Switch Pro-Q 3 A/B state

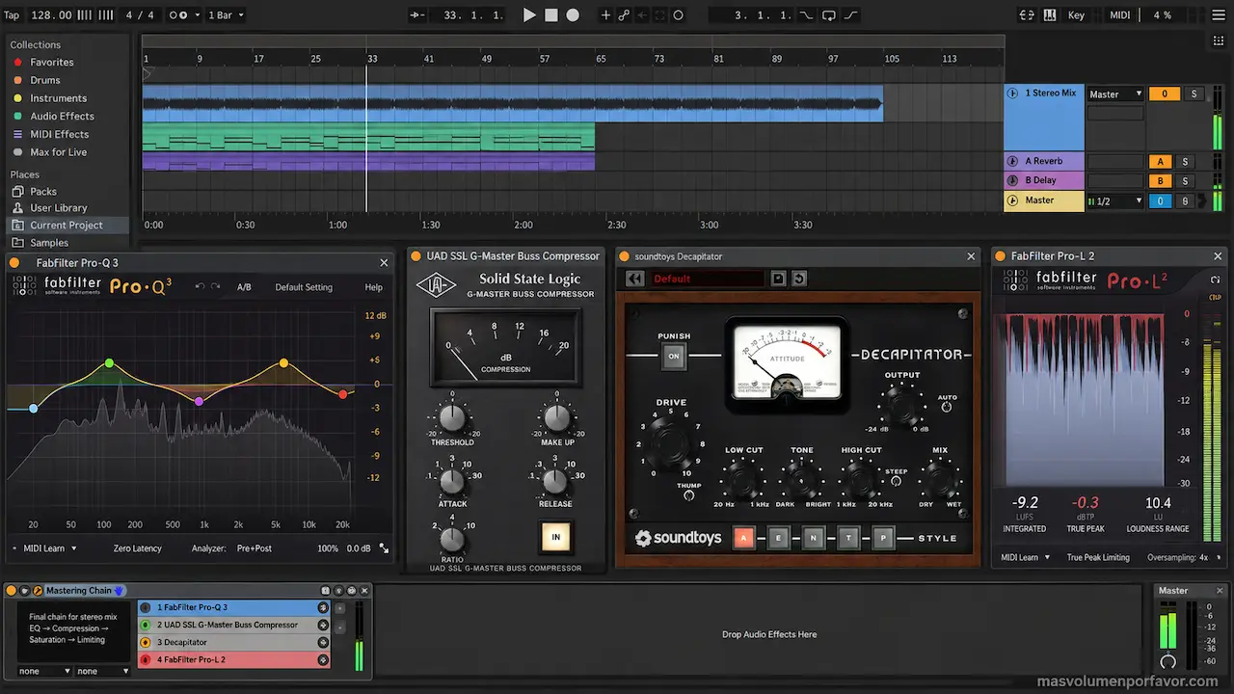coord(244,287)
